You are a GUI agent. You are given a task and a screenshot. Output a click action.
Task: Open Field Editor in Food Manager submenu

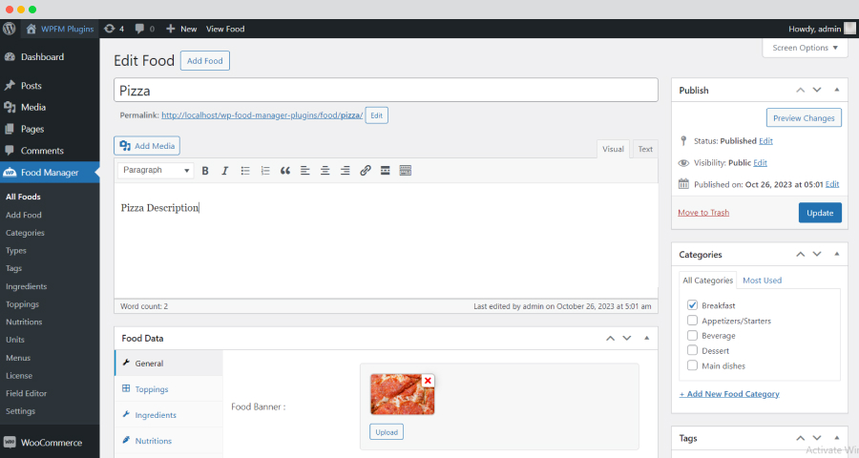pos(27,393)
